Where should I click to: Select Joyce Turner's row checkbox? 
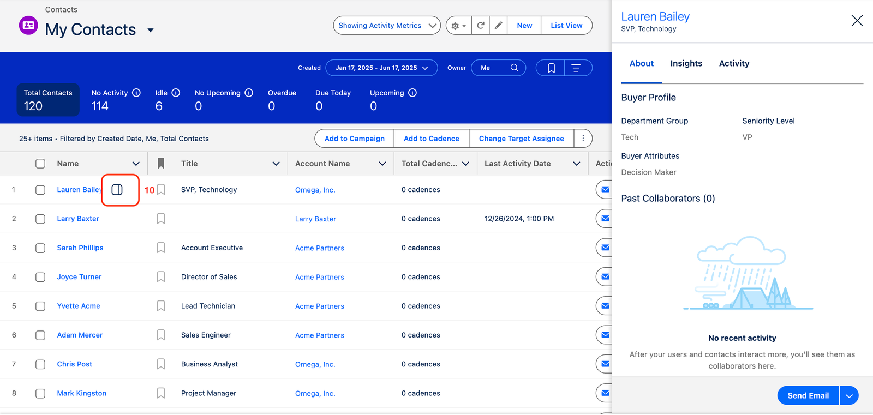tap(40, 277)
